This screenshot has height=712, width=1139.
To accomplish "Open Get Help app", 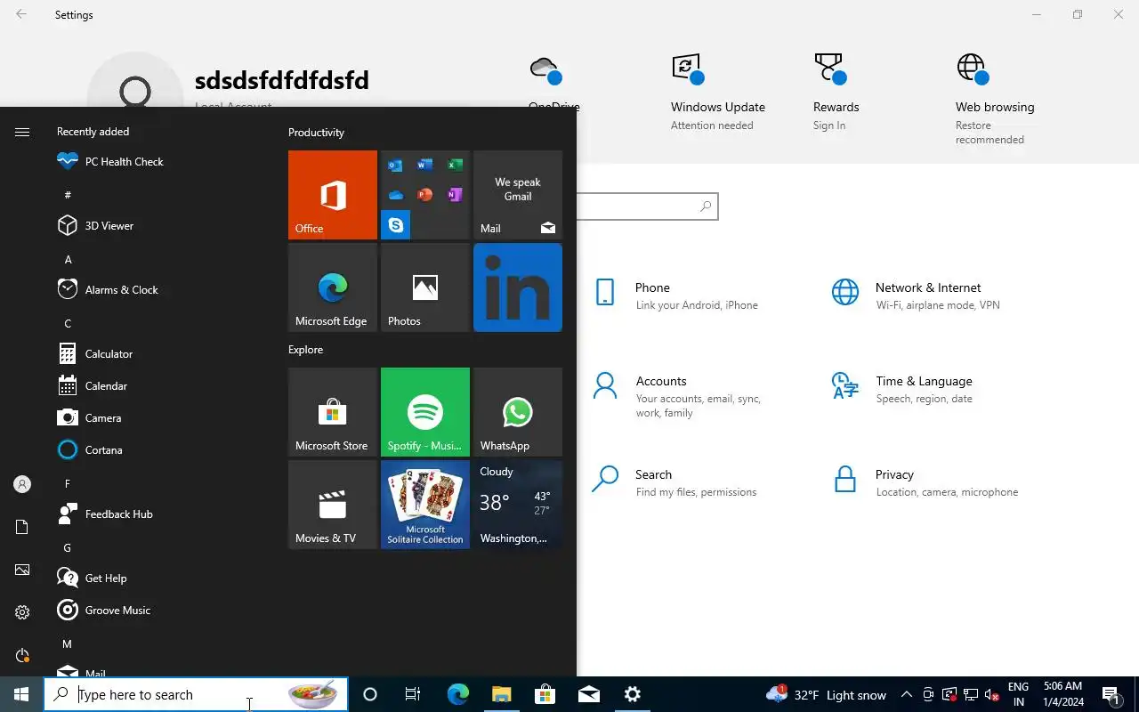I will click(x=158, y=578).
